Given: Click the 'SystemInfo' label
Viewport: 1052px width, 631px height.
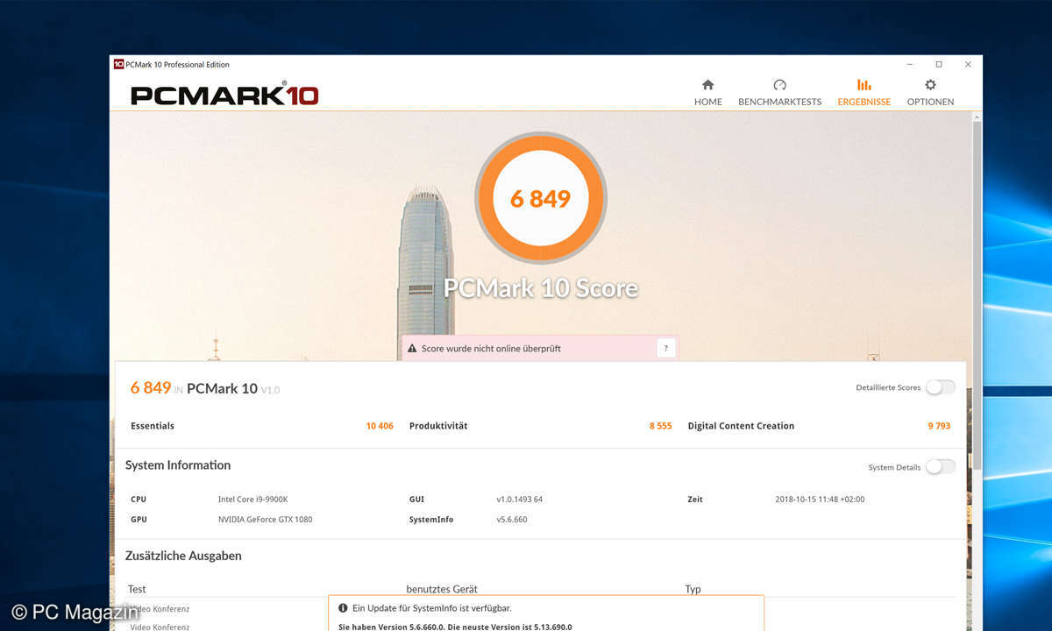Looking at the screenshot, I should point(431,520).
